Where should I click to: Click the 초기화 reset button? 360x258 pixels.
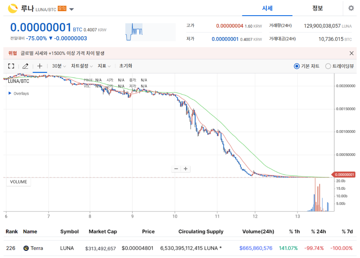point(125,66)
